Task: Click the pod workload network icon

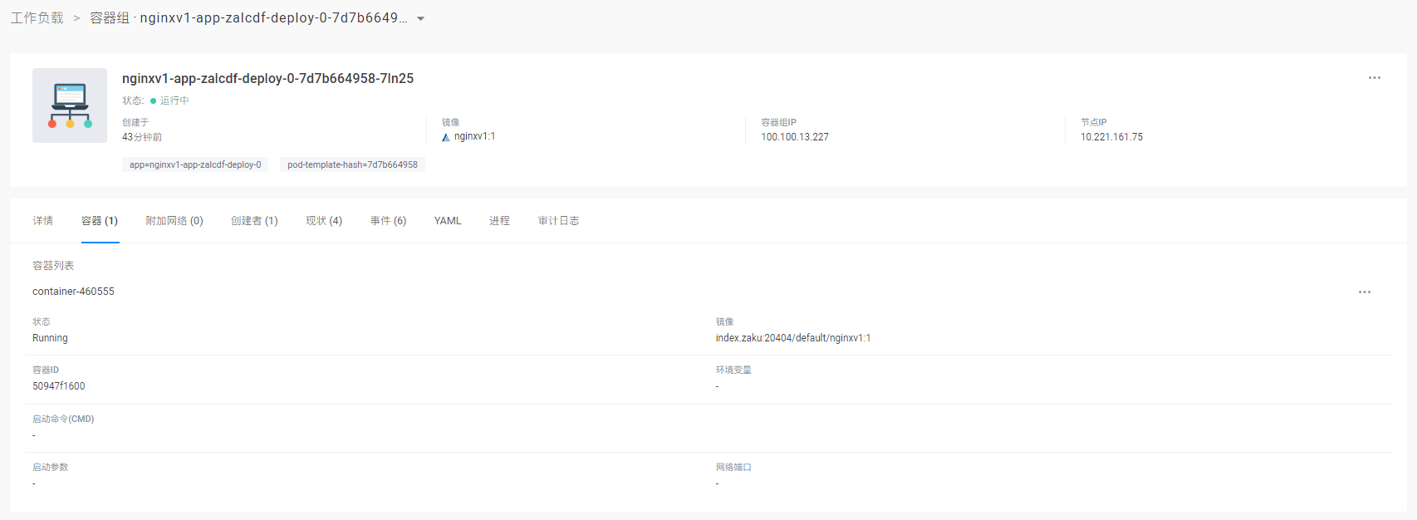Action: (x=70, y=105)
